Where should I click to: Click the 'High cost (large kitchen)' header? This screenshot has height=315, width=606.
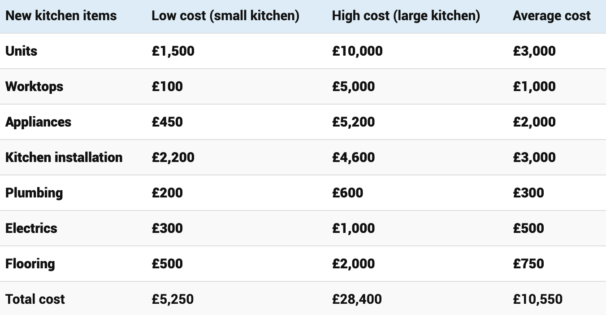point(406,16)
